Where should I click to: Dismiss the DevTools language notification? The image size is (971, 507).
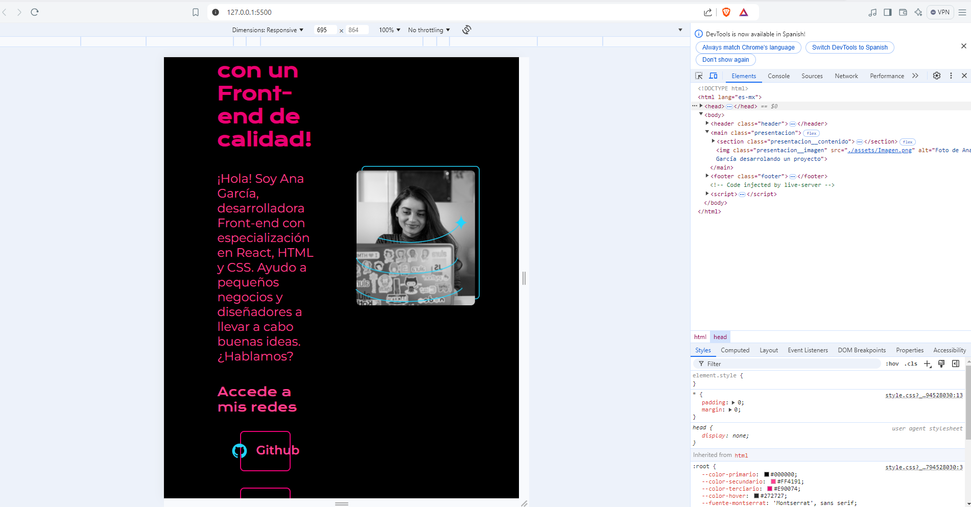coord(964,46)
